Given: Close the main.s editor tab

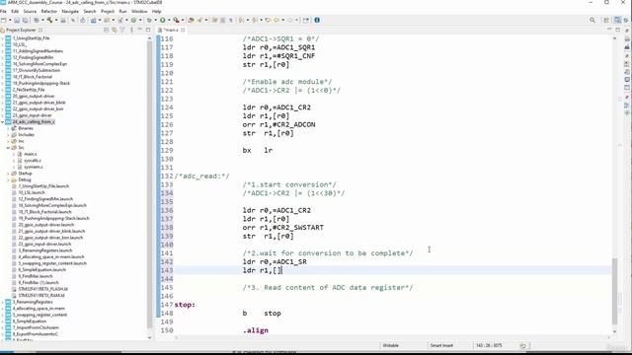Looking at the screenshot, I should [183, 30].
